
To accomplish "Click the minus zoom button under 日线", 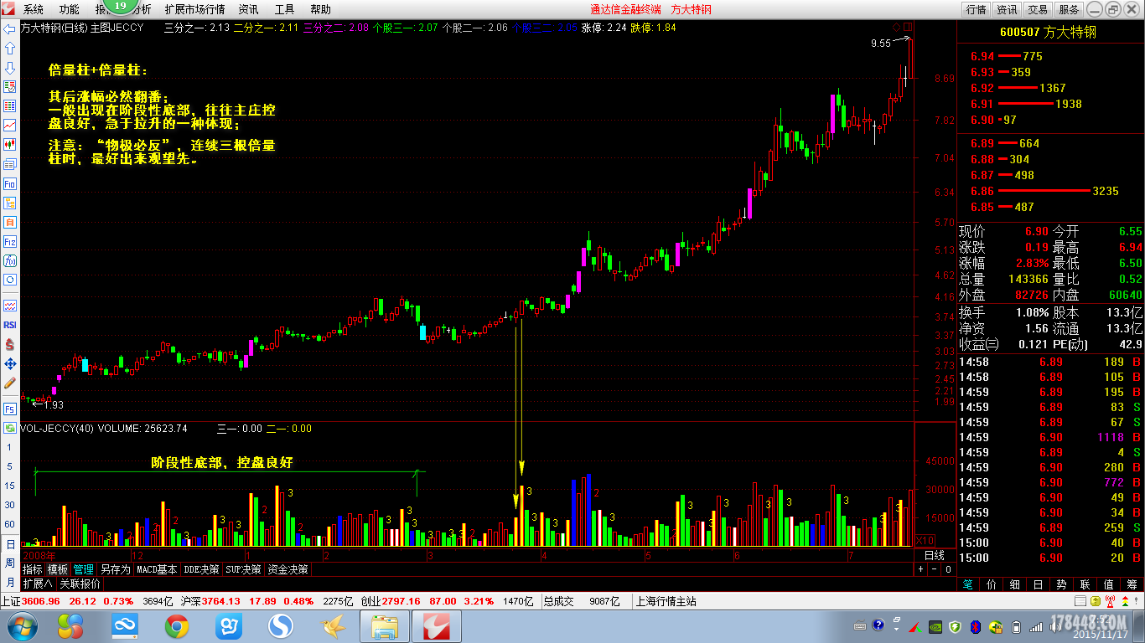I will coord(935,569).
